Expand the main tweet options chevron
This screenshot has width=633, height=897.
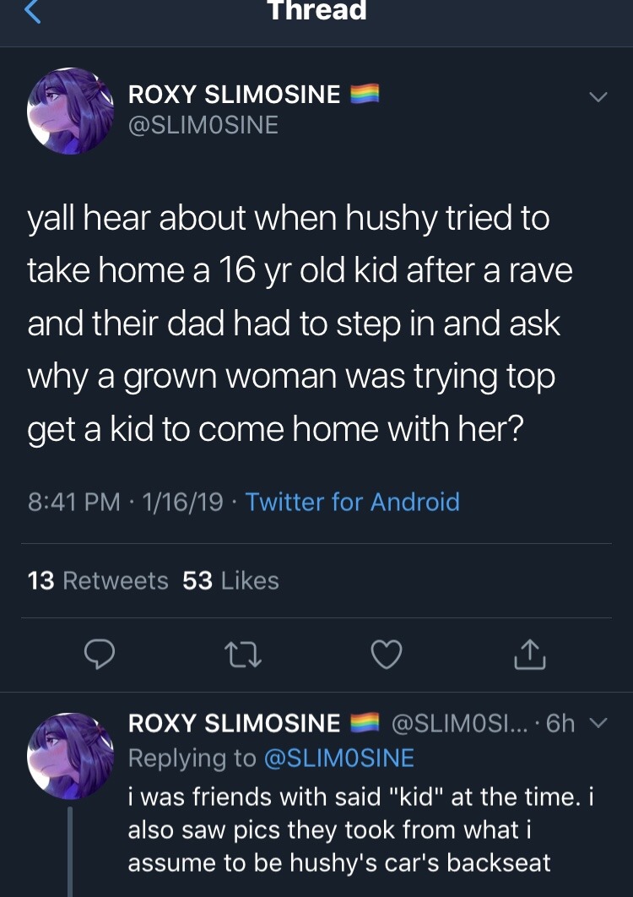598,96
